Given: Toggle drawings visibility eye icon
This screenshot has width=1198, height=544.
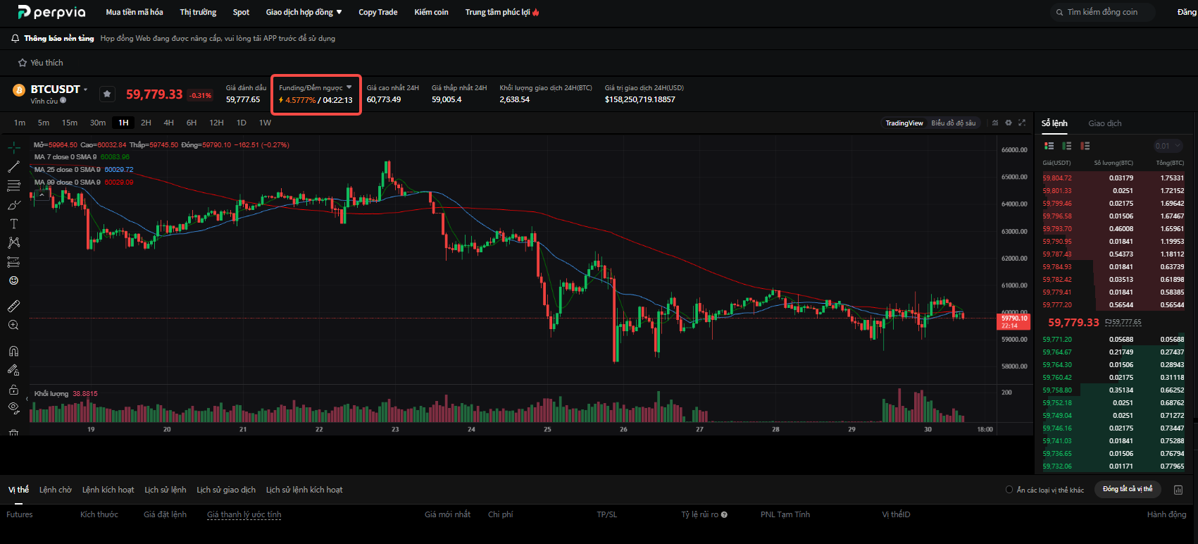Looking at the screenshot, I should 13,407.
